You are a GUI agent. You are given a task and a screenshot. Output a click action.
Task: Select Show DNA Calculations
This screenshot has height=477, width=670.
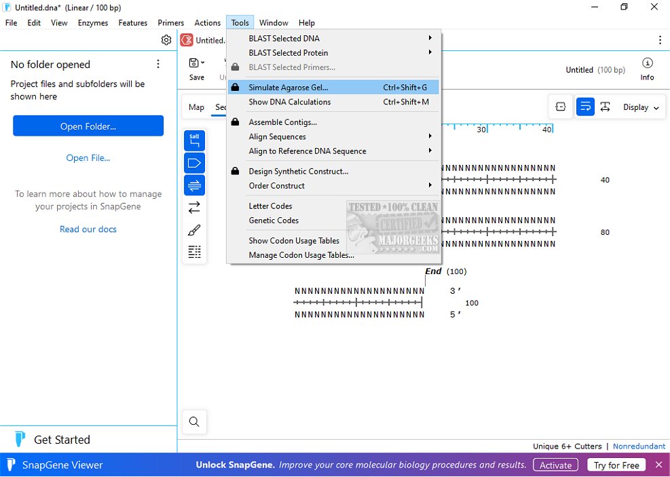click(333, 102)
